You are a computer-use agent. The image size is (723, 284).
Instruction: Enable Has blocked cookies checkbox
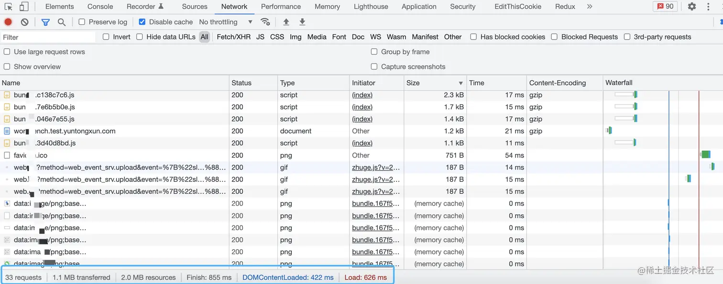pos(473,37)
